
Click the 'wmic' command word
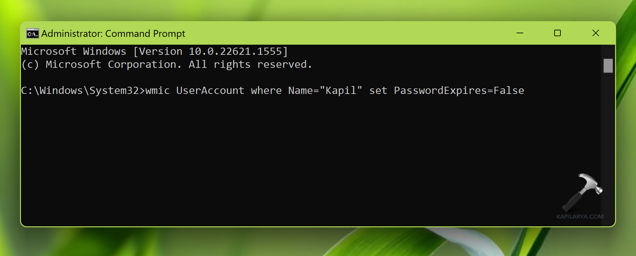pos(157,91)
